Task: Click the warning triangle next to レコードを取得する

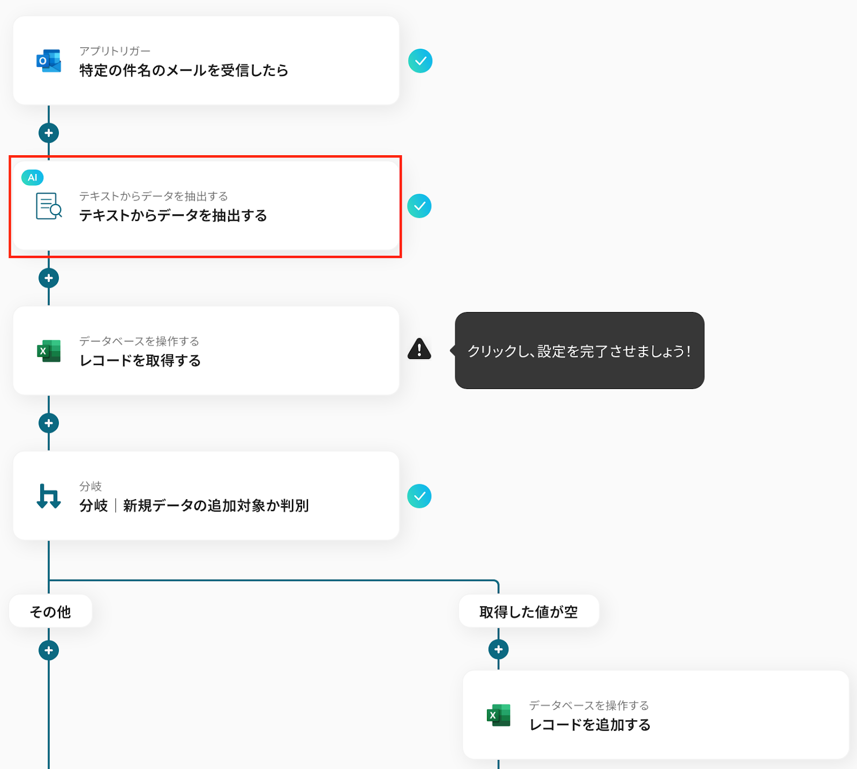Action: click(419, 349)
